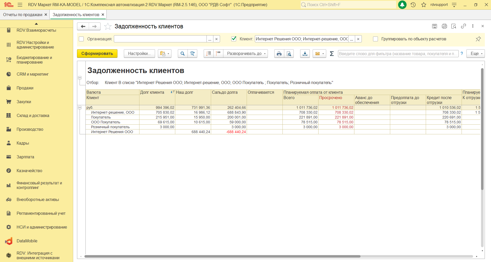
Task: Open print preview icon in toolbar
Action: (x=289, y=54)
